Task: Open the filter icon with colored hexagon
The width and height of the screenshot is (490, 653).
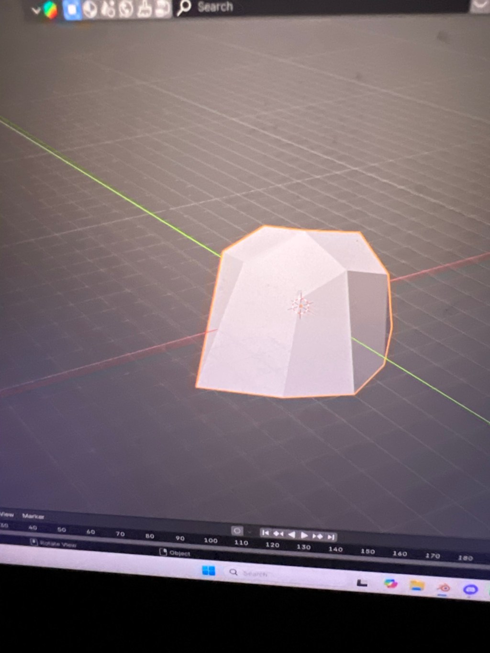Action: 50,10
